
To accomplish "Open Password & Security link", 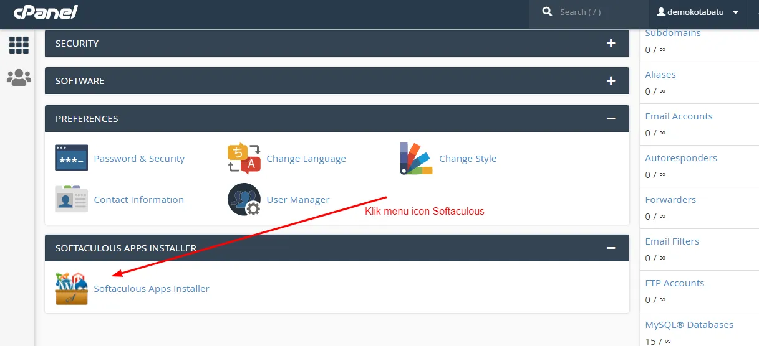I will 139,159.
